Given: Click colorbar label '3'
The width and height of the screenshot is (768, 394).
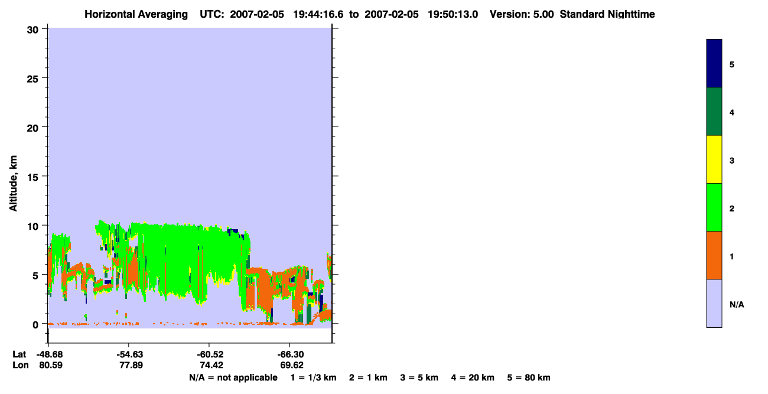Looking at the screenshot, I should click(x=732, y=161).
